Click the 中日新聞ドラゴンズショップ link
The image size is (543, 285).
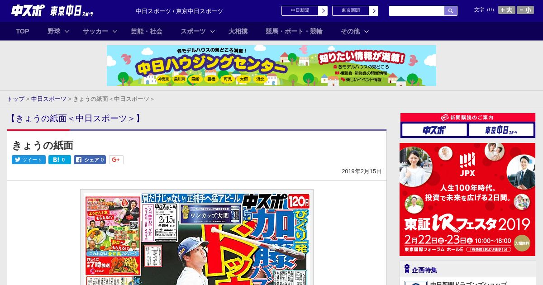(x=468, y=284)
